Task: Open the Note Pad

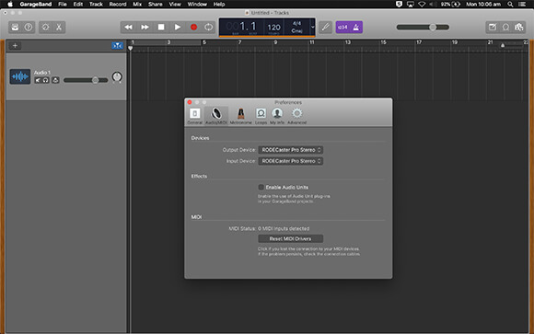Action: click(493, 28)
